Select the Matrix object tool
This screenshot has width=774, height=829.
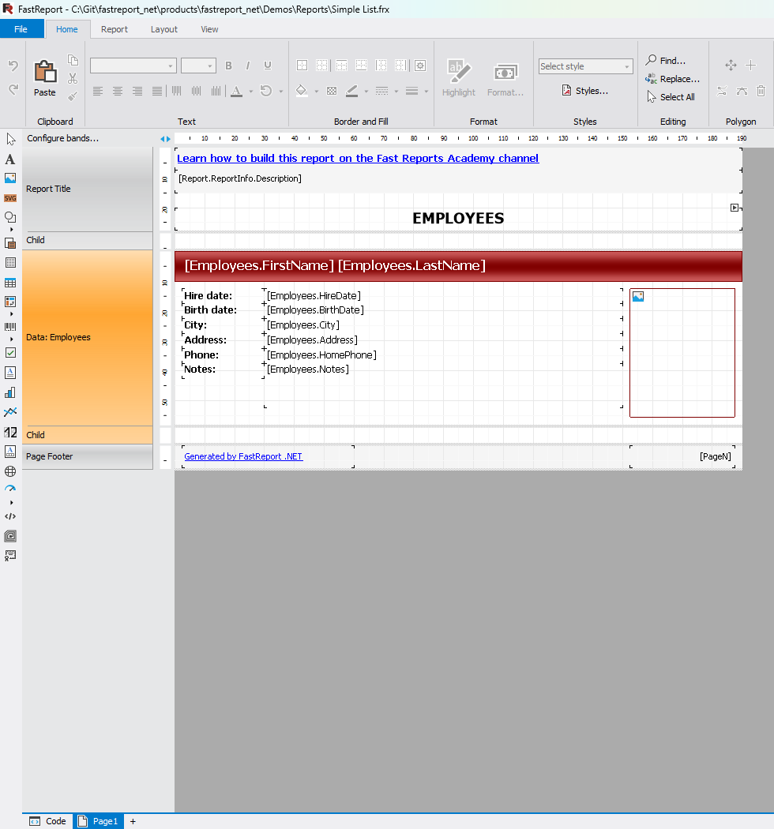tap(10, 302)
